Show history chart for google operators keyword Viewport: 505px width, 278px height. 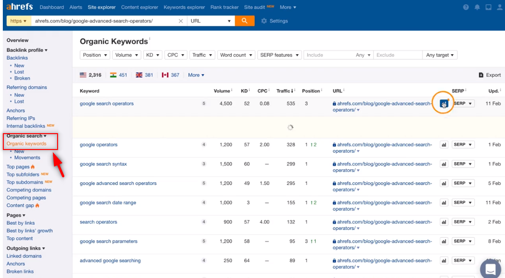coord(444,145)
